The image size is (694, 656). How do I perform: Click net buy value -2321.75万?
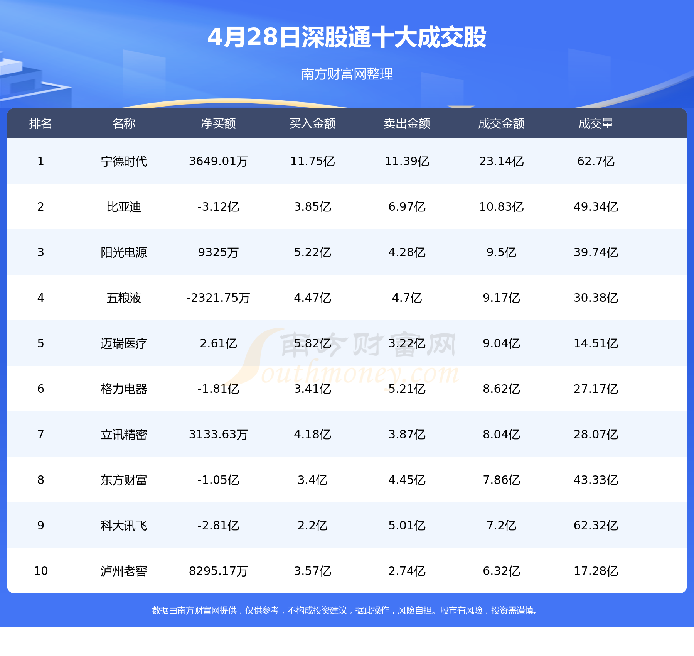tap(218, 298)
